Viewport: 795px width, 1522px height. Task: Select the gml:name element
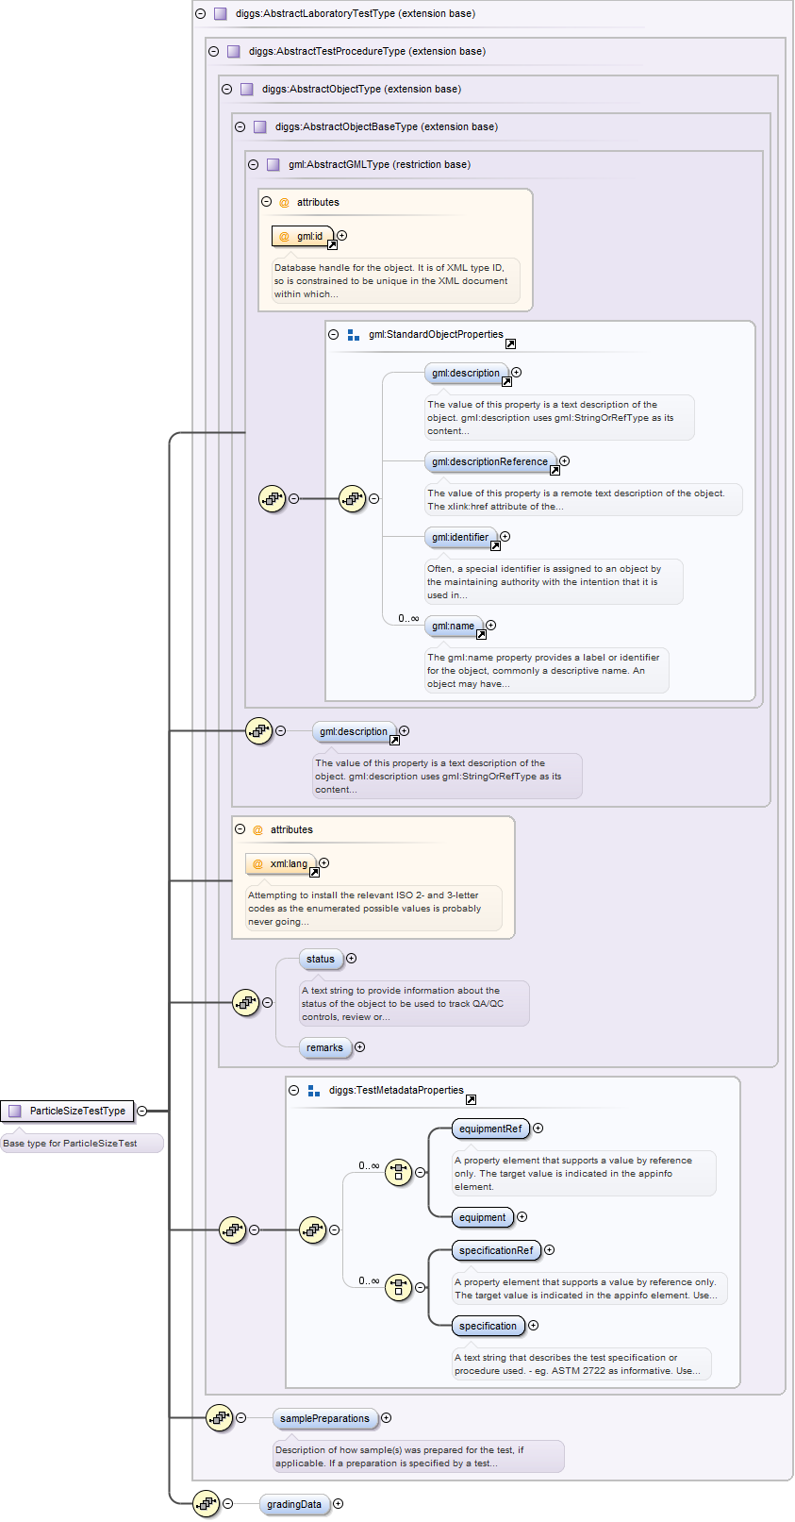point(453,627)
